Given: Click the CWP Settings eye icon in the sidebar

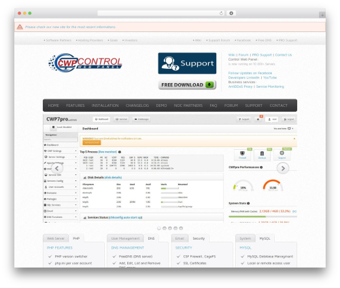Looking at the screenshot, I should point(46,151).
